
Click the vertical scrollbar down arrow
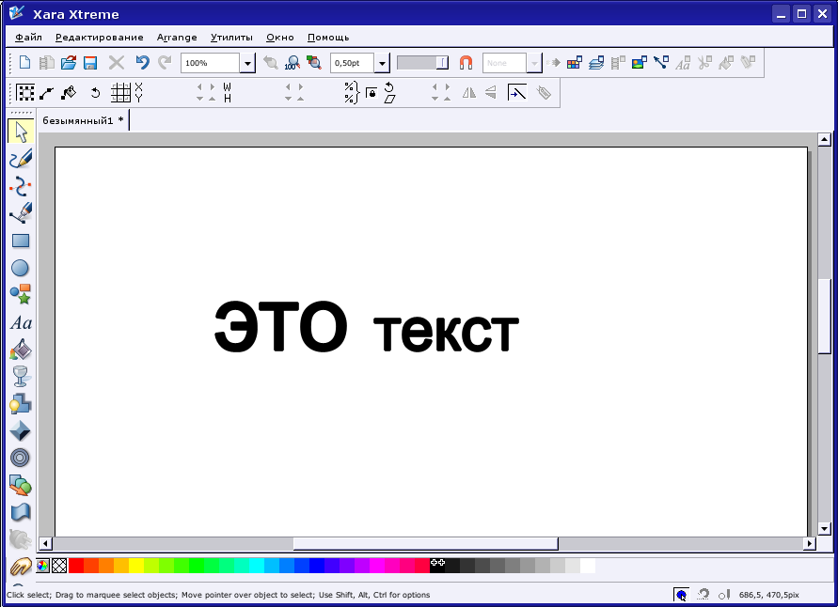(824, 529)
